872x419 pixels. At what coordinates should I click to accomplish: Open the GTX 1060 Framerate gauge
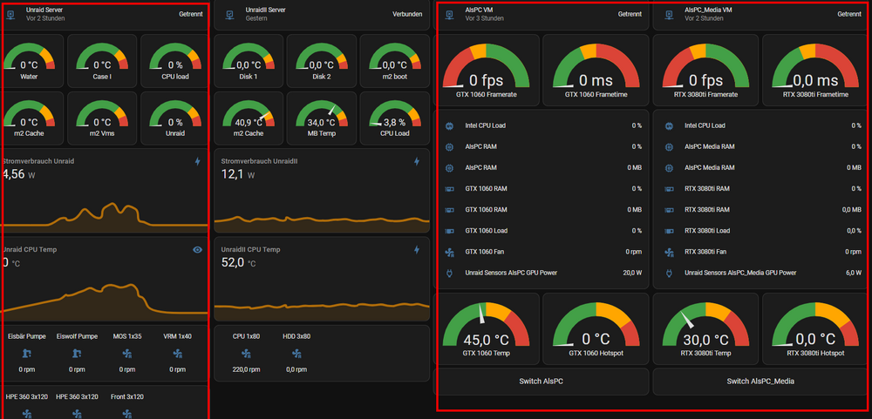point(486,70)
